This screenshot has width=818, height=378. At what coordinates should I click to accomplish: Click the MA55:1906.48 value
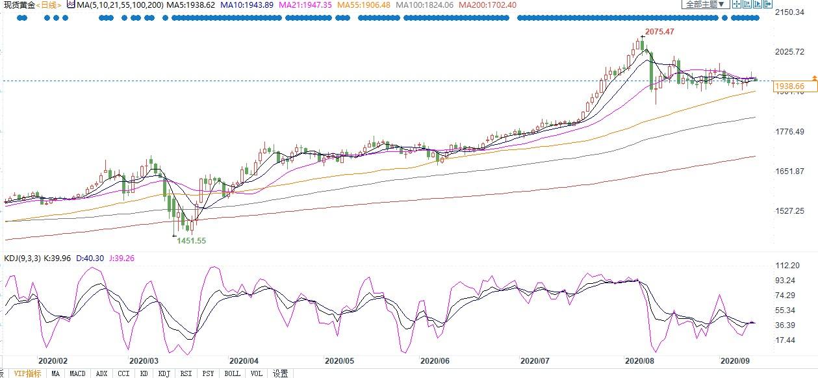pos(364,5)
